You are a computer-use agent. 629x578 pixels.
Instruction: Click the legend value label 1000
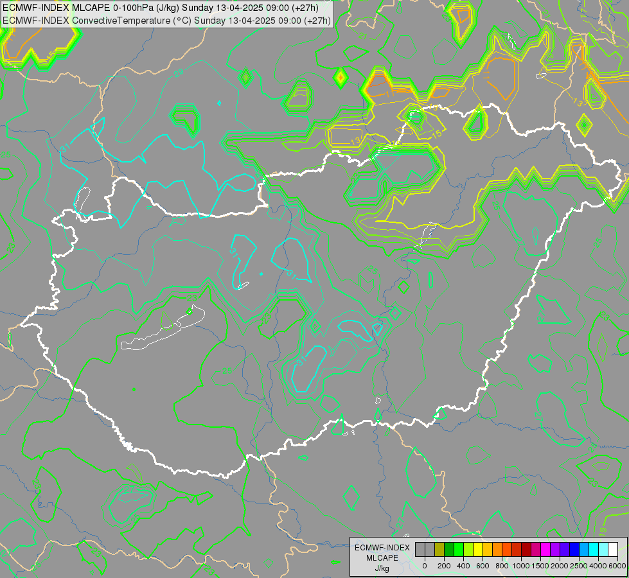(521, 566)
